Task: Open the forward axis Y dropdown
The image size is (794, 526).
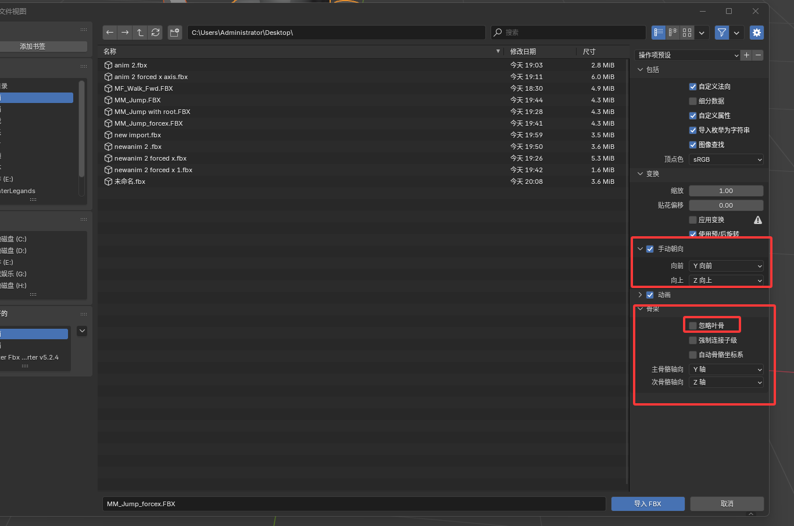Action: pos(726,266)
